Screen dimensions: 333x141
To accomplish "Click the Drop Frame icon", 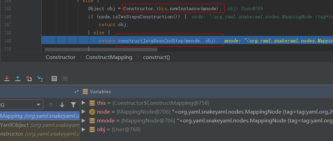I will click(29, 79).
